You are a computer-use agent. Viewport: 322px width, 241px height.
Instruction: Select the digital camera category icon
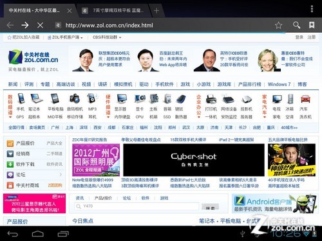75,99
